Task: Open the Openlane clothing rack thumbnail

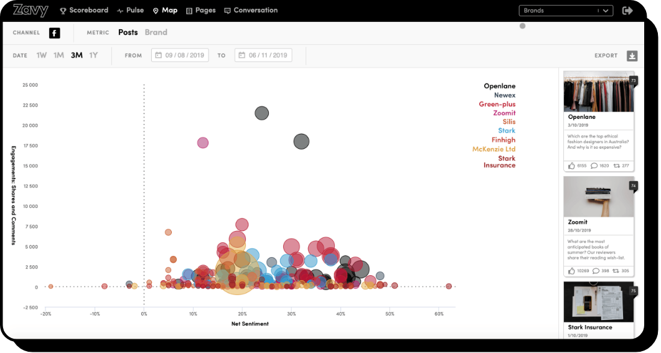Action: point(598,92)
